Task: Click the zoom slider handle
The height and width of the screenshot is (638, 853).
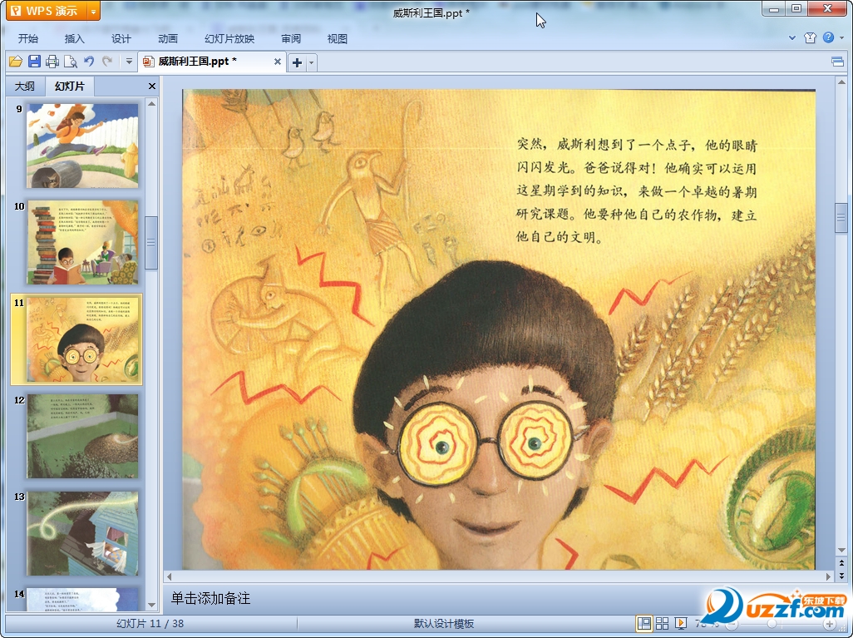Action: point(772,625)
